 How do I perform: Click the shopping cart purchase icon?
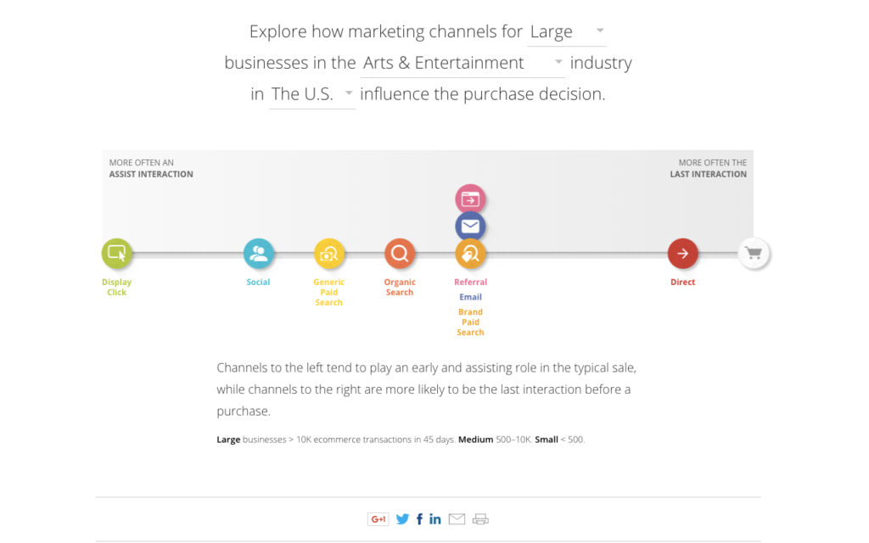754,252
